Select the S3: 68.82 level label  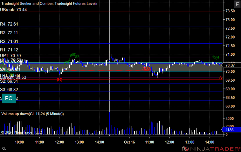coord(9,90)
